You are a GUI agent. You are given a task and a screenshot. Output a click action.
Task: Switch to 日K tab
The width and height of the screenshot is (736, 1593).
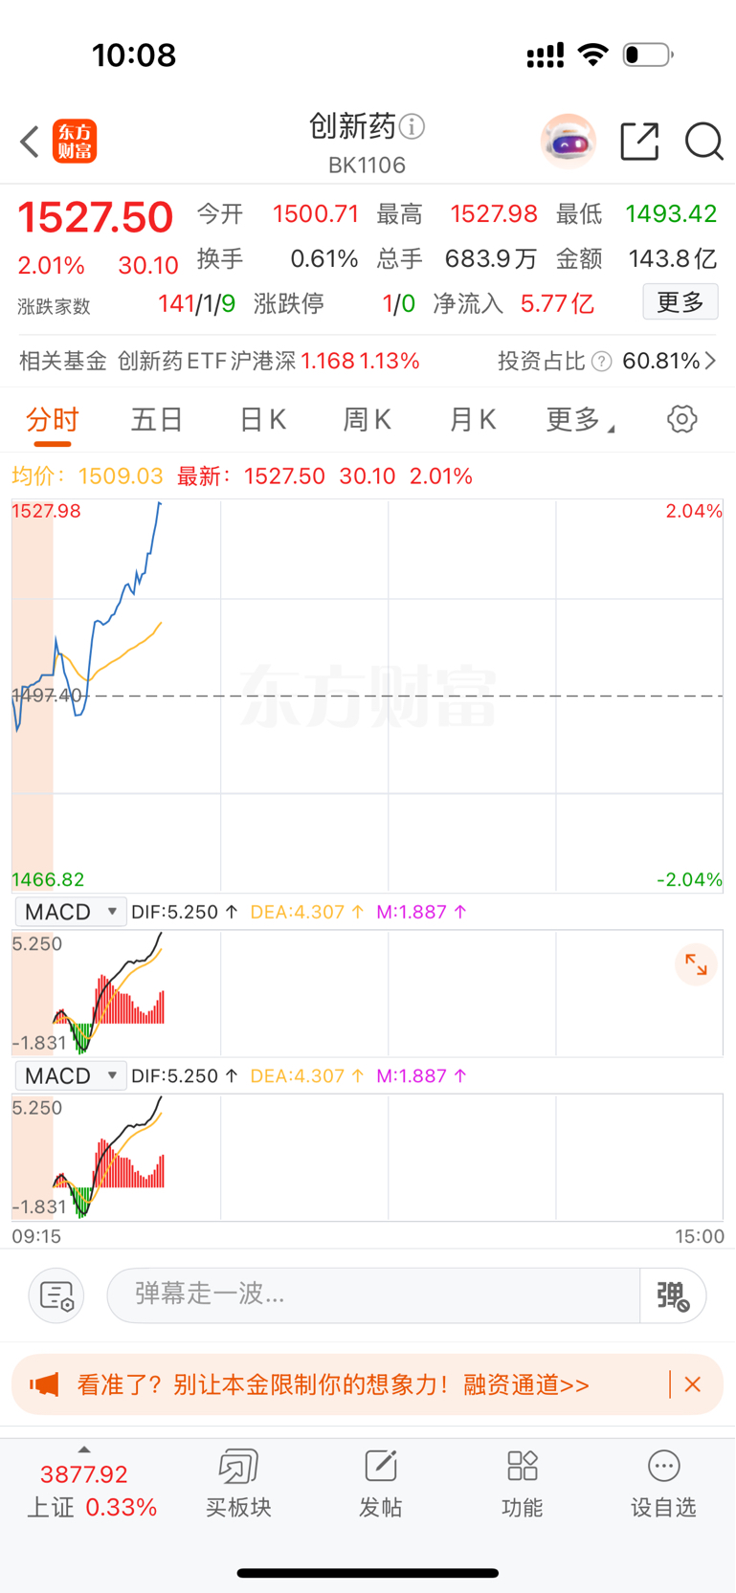[x=262, y=419]
